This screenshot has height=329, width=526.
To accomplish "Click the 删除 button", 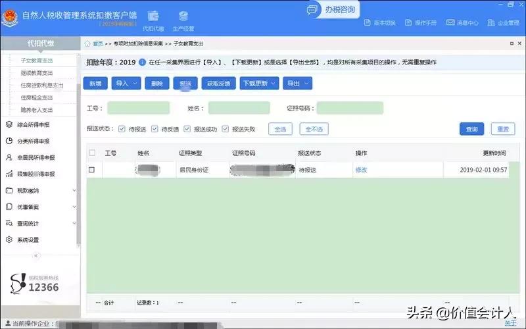I will click(157, 84).
